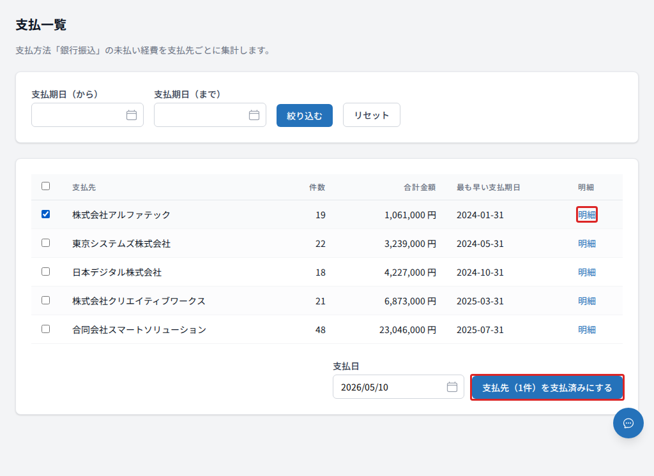Focus the 支払期日（から）date input
This screenshot has height=476, width=654.
click(87, 115)
